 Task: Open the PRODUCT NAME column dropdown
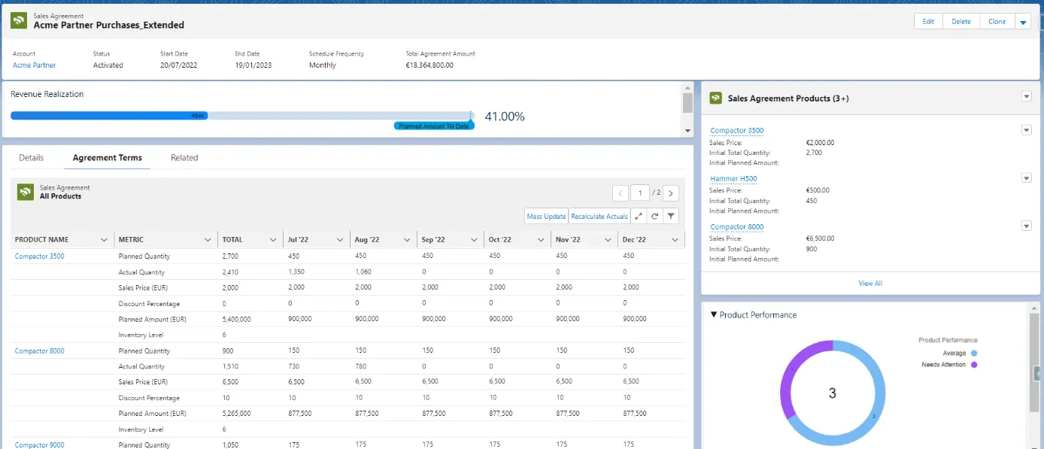point(104,239)
